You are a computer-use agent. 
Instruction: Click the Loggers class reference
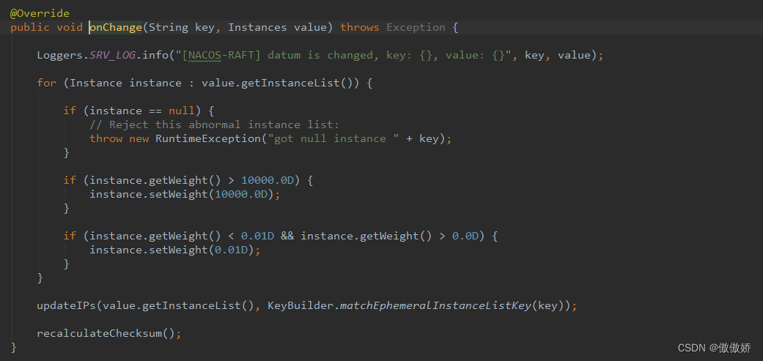[60, 56]
